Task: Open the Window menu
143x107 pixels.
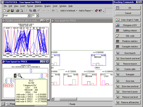Action: coord(63,6)
